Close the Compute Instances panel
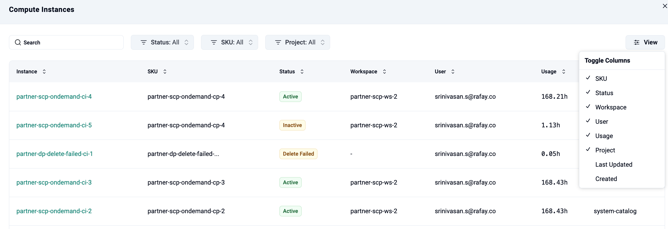The image size is (668, 229). click(x=665, y=6)
